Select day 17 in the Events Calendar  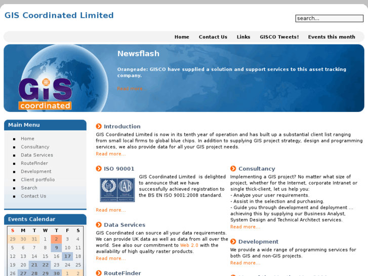click(x=67, y=256)
